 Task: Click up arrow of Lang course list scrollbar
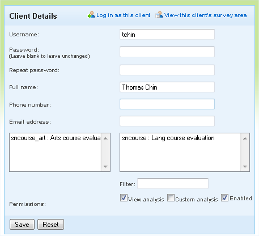(245, 138)
